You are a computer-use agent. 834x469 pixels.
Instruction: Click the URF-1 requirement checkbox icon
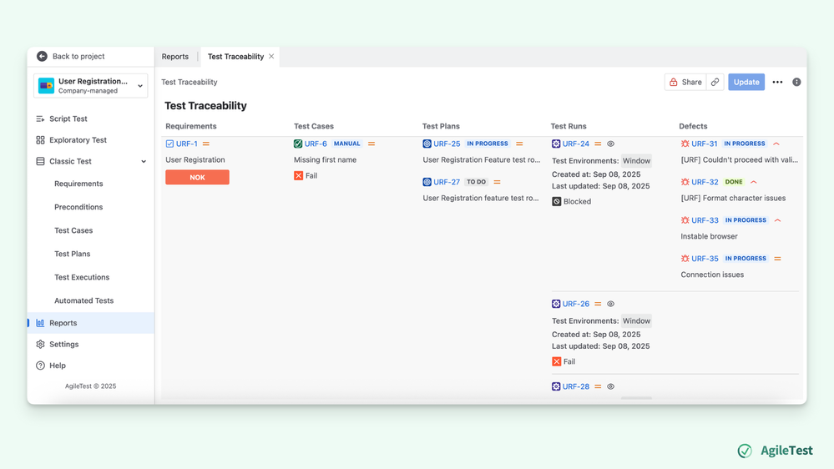169,144
